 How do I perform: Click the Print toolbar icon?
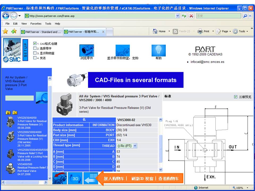(200, 31)
